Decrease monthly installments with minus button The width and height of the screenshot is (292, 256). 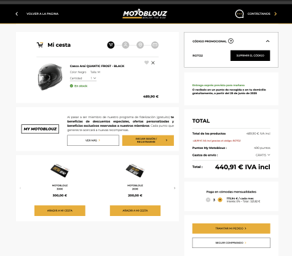click(x=208, y=199)
